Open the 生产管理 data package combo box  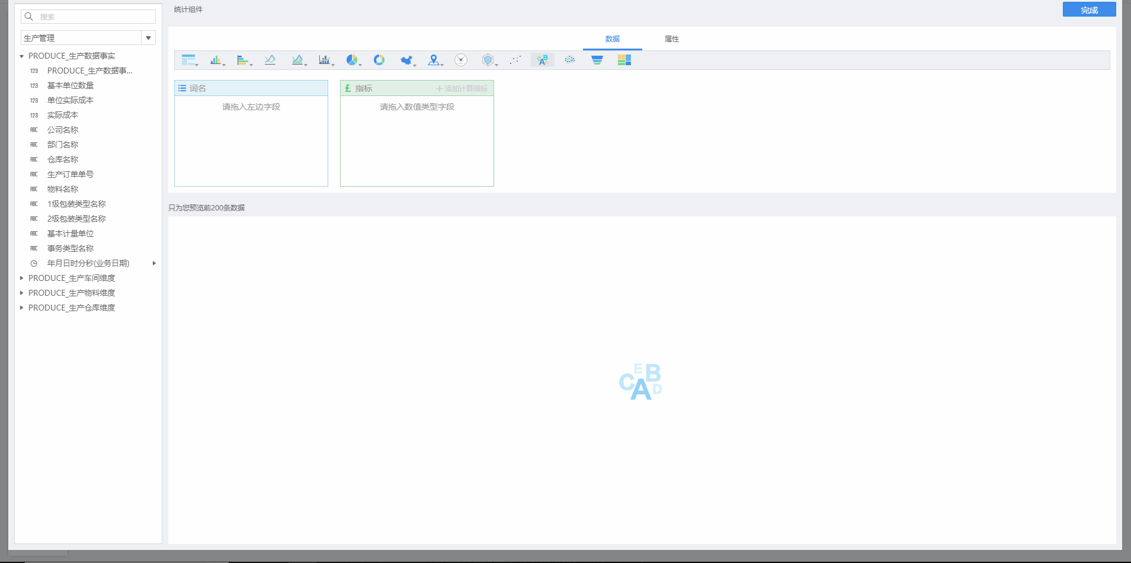click(88, 38)
